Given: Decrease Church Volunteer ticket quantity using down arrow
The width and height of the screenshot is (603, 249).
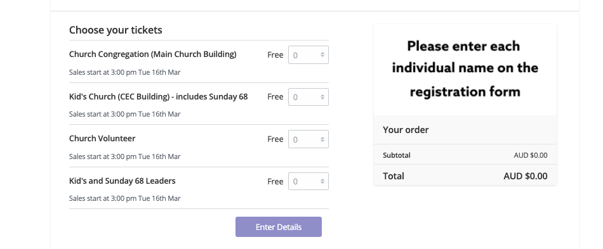Looking at the screenshot, I should pyautogui.click(x=322, y=141).
